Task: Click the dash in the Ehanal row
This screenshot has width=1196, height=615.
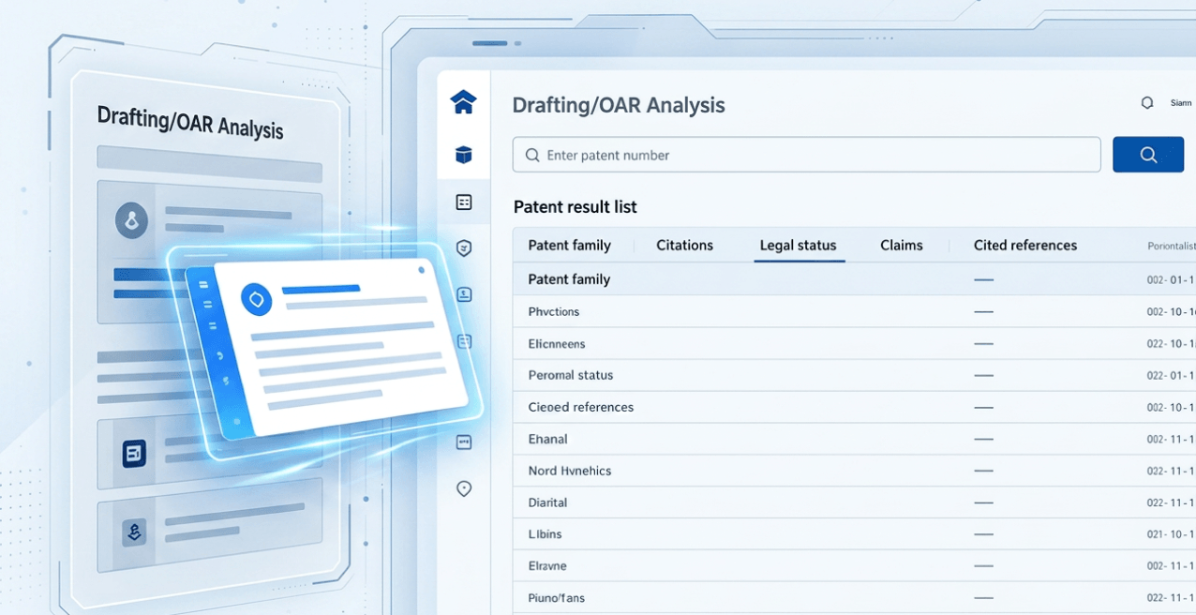Action: tap(983, 439)
